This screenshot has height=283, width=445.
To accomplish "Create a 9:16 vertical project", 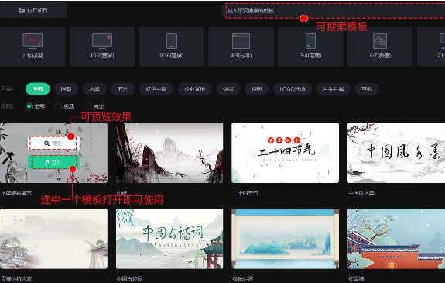I will [171, 47].
